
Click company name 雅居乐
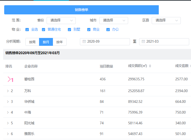29,134
